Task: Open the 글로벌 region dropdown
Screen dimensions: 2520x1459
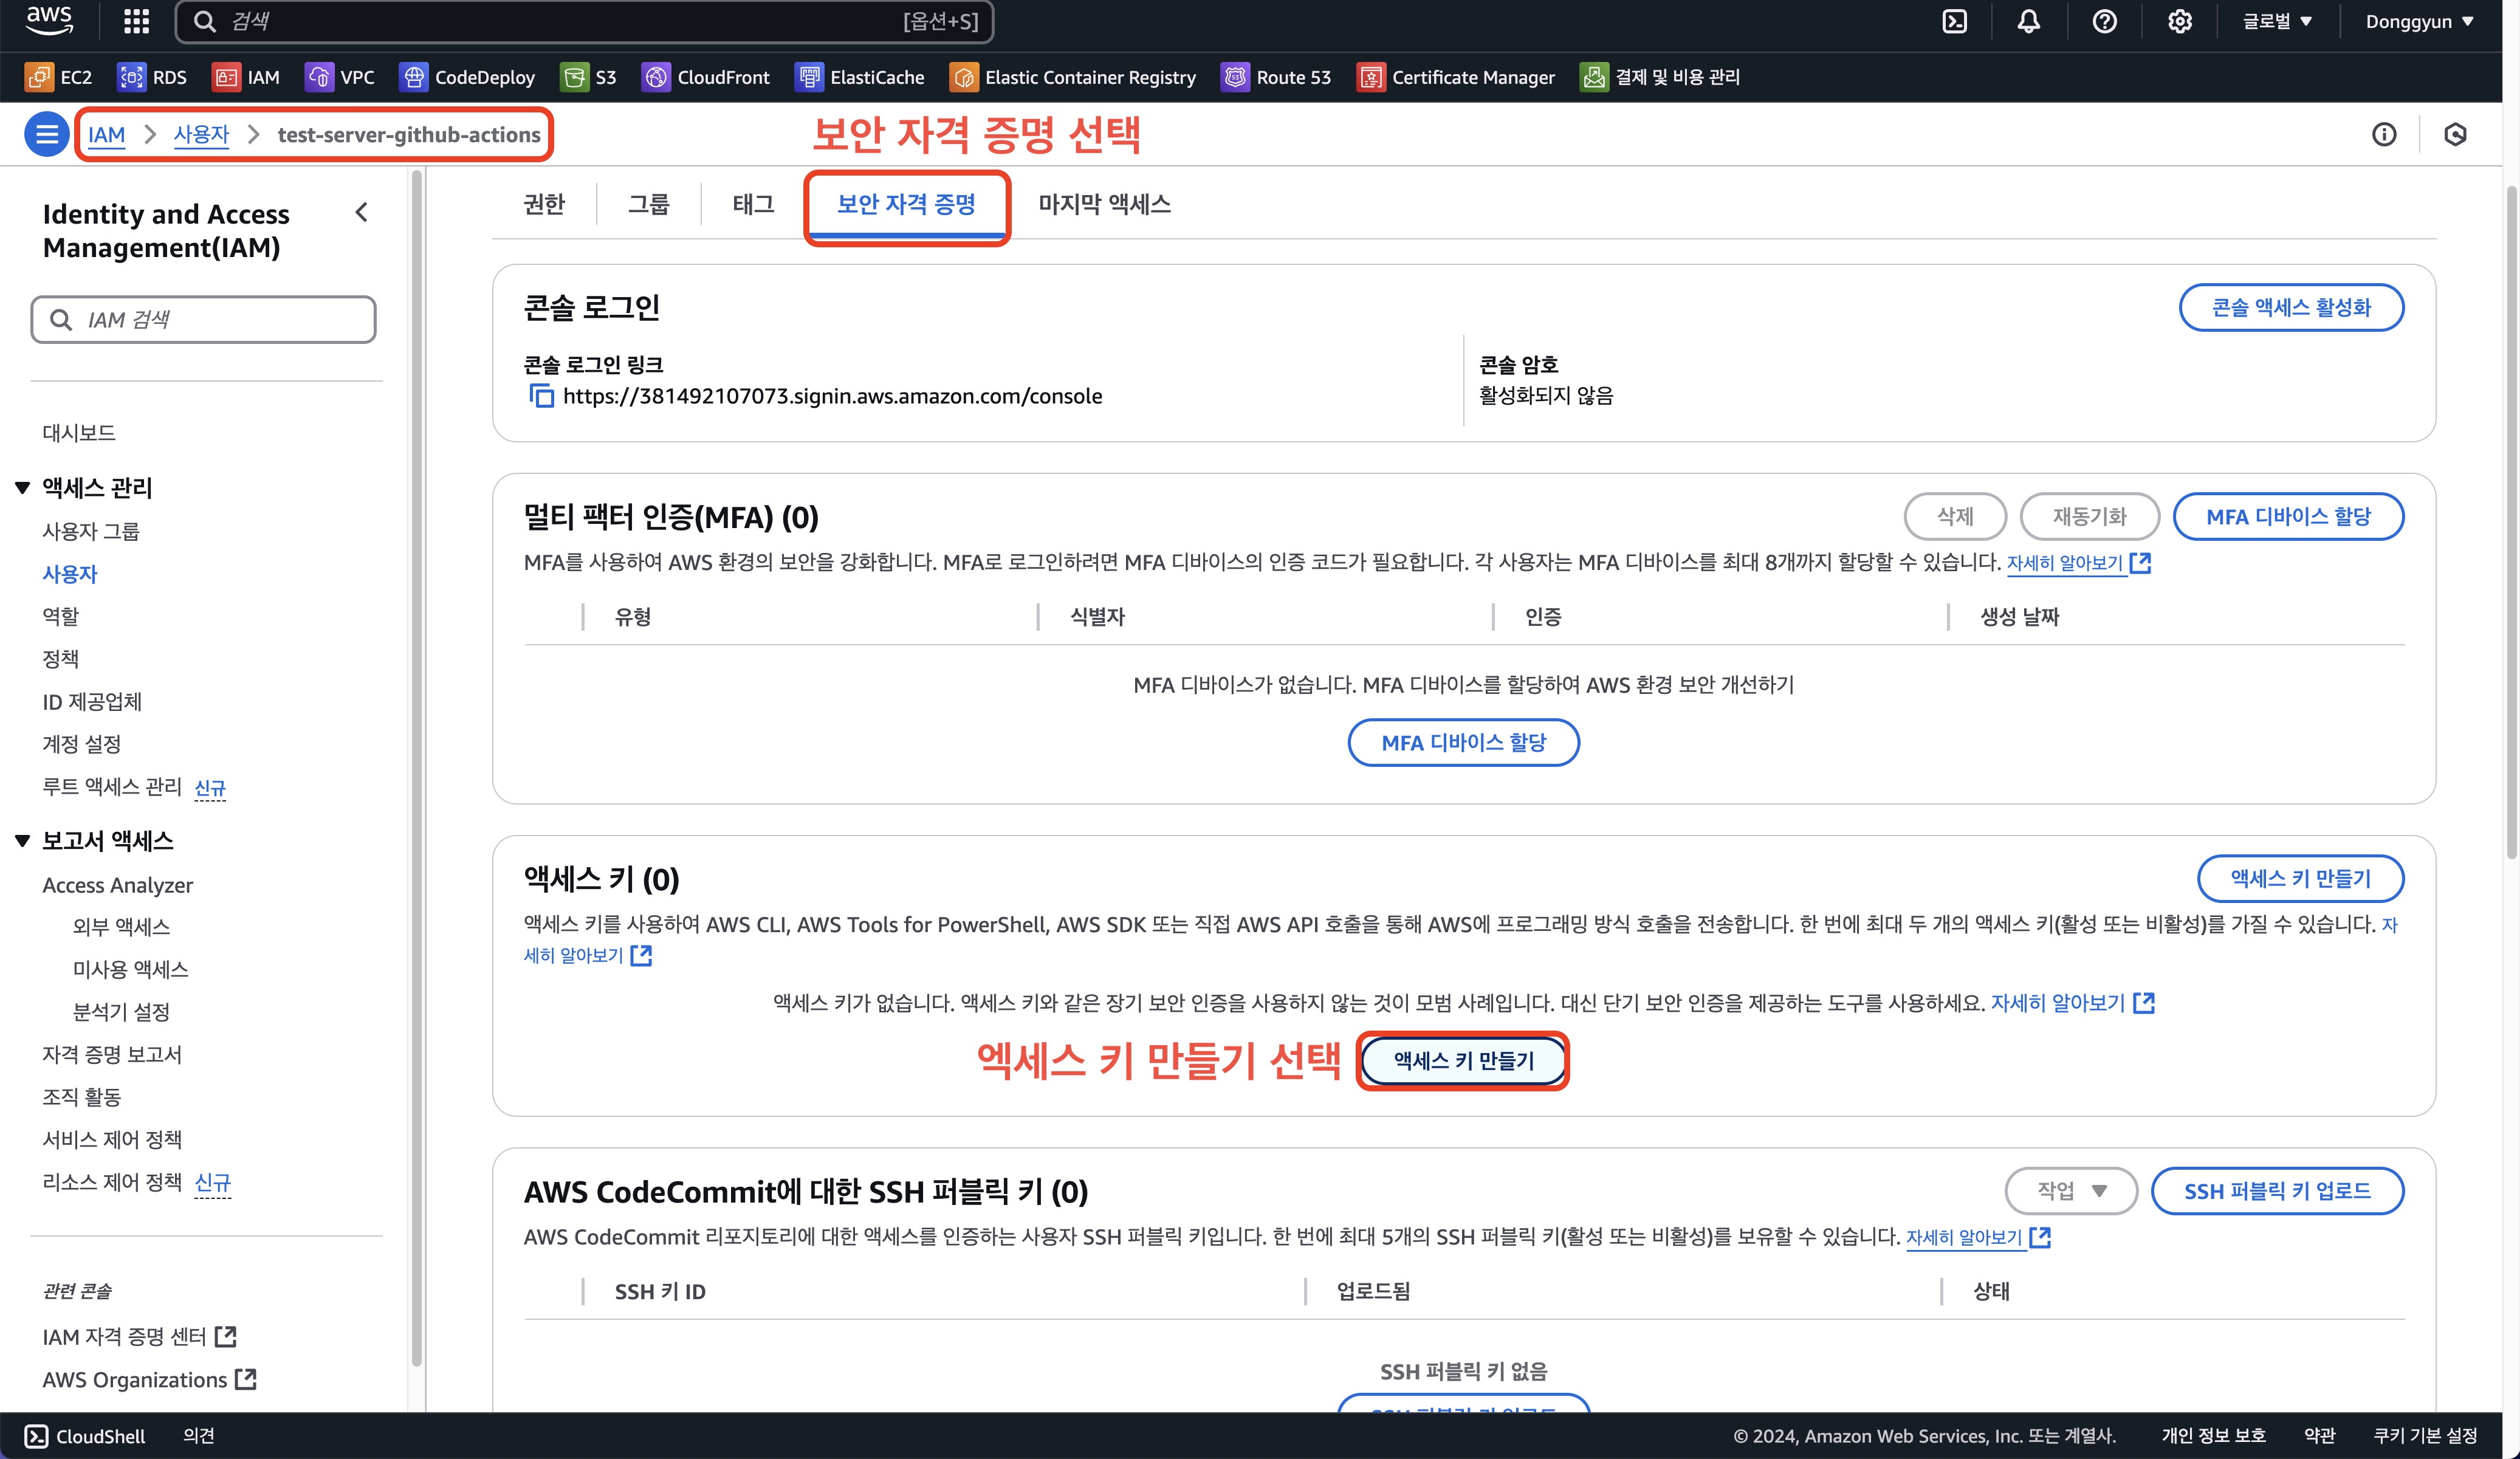Action: [2277, 22]
